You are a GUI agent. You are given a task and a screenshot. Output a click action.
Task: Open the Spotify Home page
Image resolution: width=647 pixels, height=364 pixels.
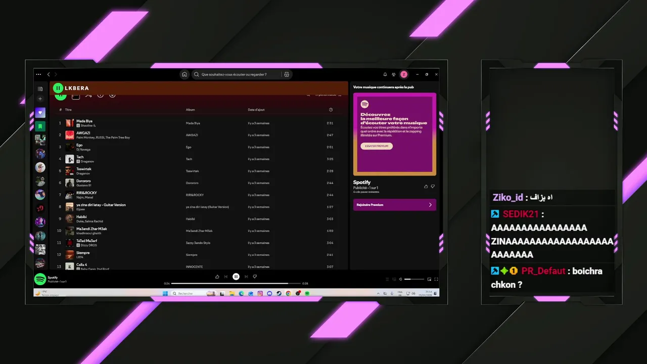pyautogui.click(x=184, y=74)
